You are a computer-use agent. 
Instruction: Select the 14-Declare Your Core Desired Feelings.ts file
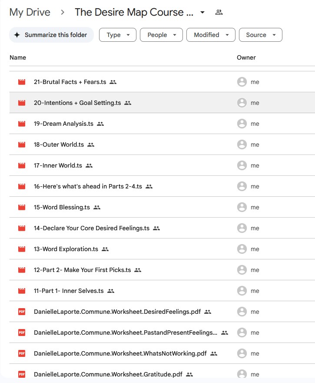coord(91,228)
